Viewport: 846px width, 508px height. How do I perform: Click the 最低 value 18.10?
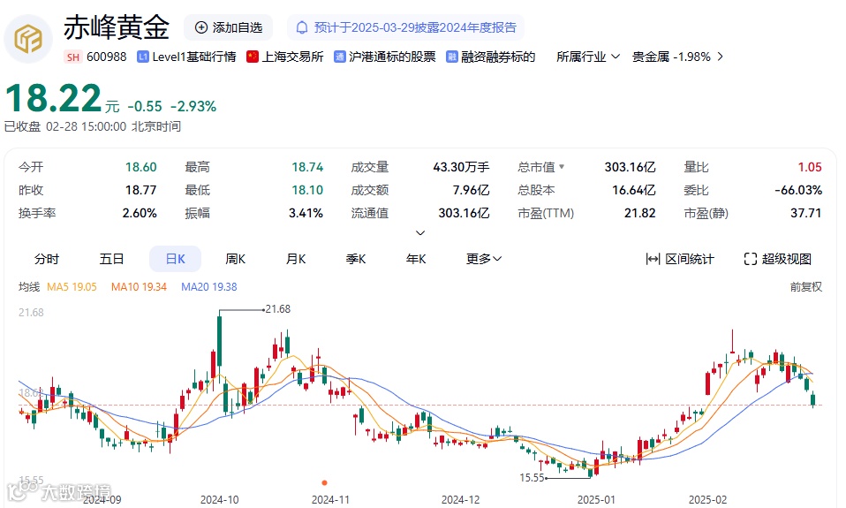[307, 190]
